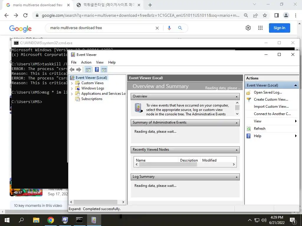Search by voice microphone icon
Viewport: 302px width, 226px height.
coord(169,28)
